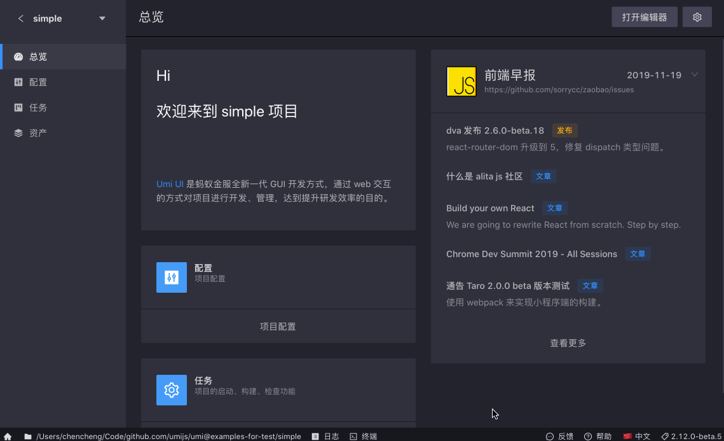Open 通告 Taro 2.0.0 beta article

click(x=507, y=286)
